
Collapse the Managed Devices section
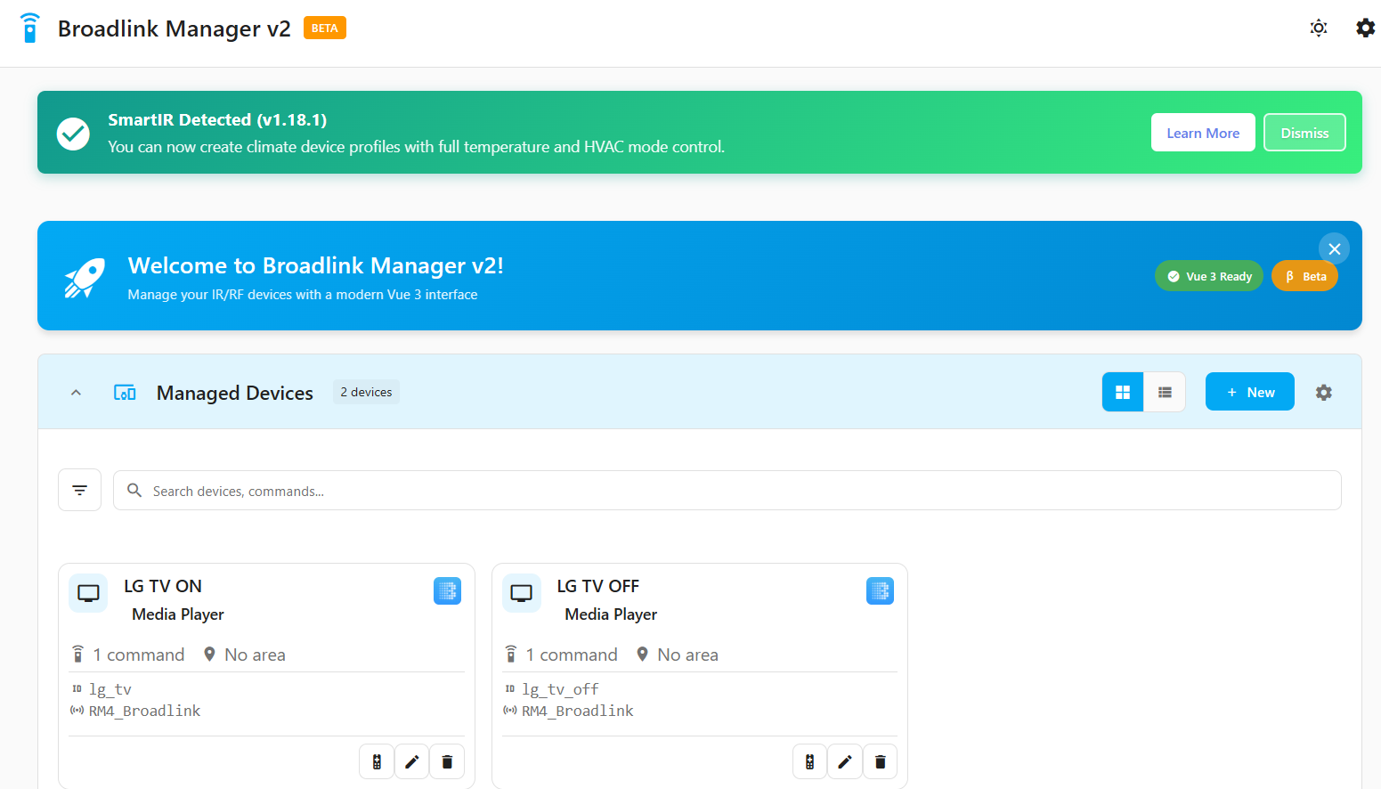[x=77, y=393]
